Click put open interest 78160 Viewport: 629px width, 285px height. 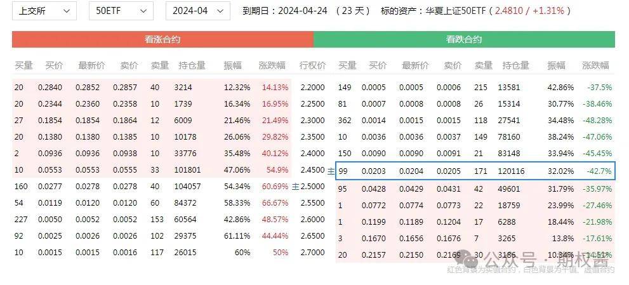[509, 137]
